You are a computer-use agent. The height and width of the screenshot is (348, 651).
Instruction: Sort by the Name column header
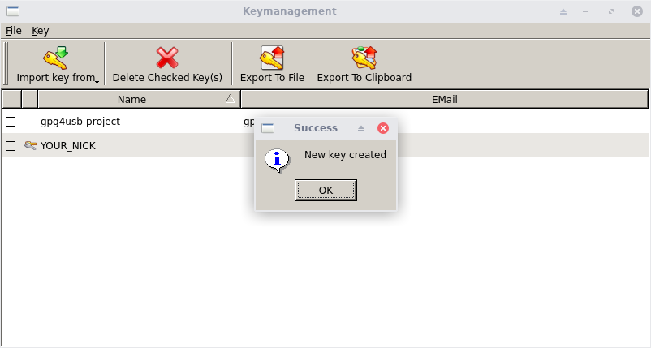pos(139,100)
